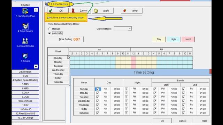The image size is (223, 125).
Task: Open the 6.ARS menu section
Action: click(x=25, y=89)
